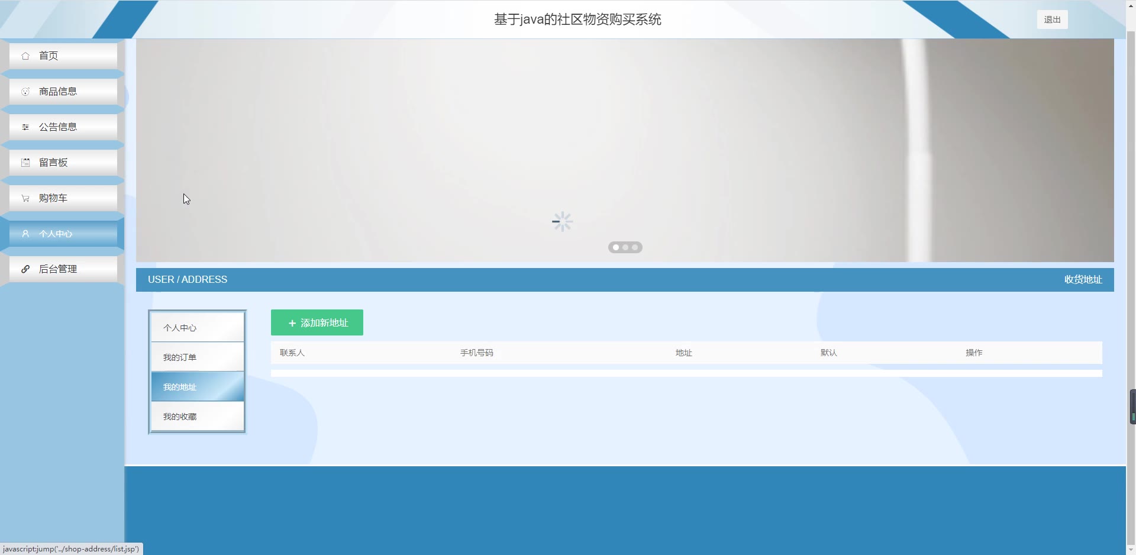This screenshot has width=1136, height=555.
Task: Click the 操作 column header
Action: coord(974,353)
